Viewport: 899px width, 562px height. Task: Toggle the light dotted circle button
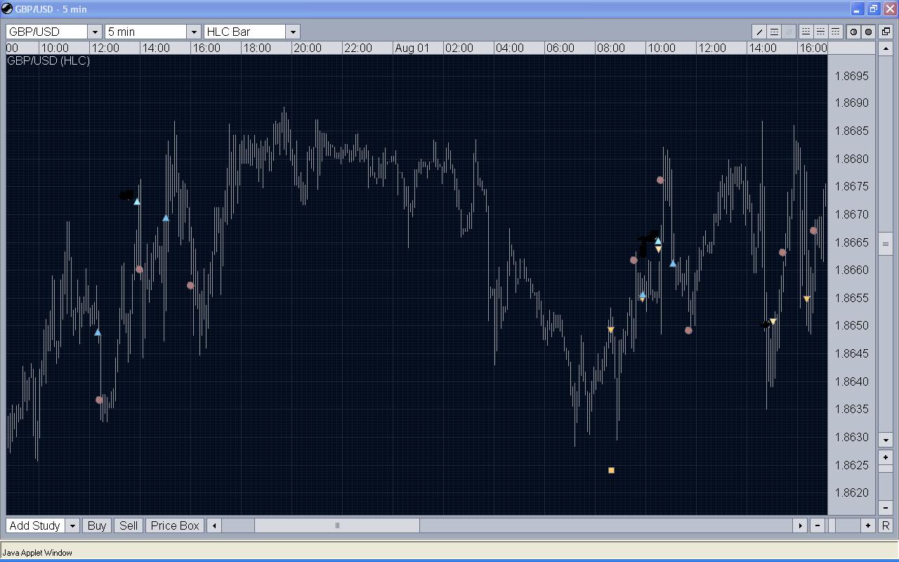[x=854, y=32]
